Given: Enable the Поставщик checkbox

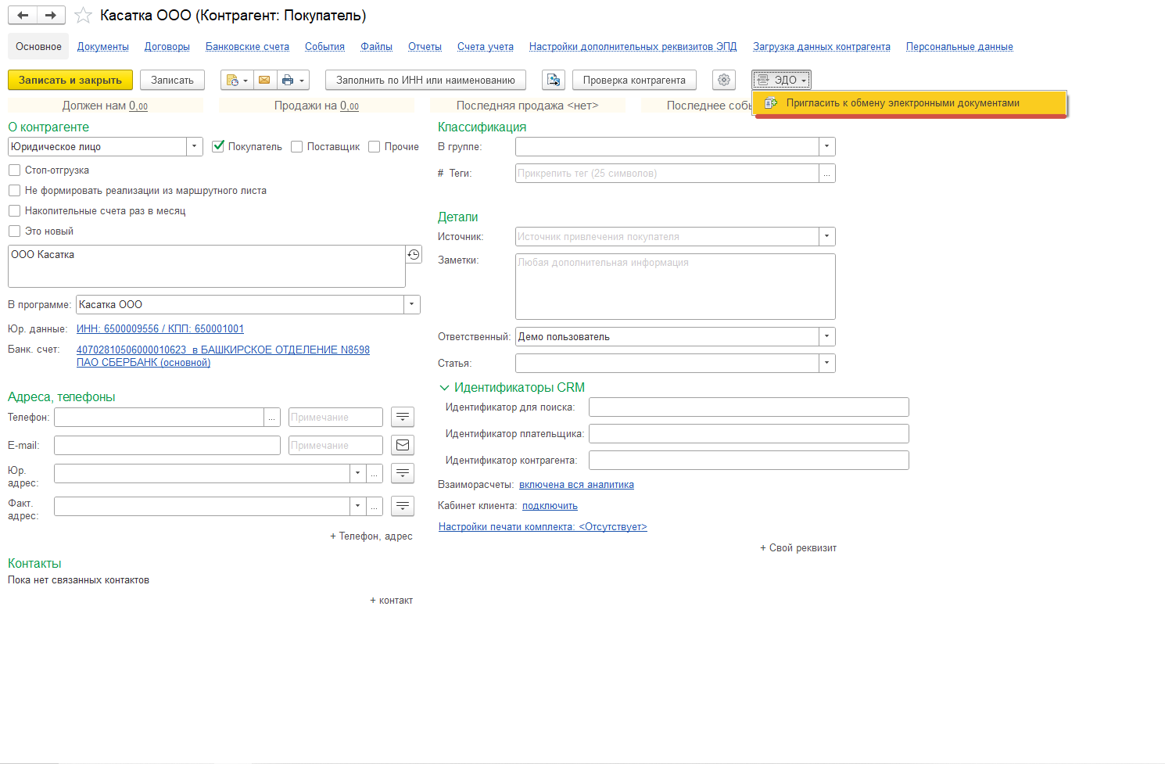Looking at the screenshot, I should click(x=297, y=146).
